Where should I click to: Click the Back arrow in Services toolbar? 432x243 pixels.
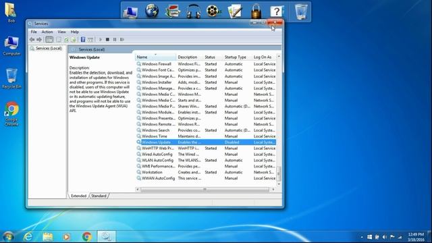tap(32, 40)
